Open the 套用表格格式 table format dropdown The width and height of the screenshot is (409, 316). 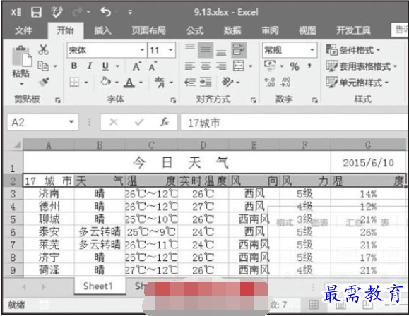click(361, 66)
